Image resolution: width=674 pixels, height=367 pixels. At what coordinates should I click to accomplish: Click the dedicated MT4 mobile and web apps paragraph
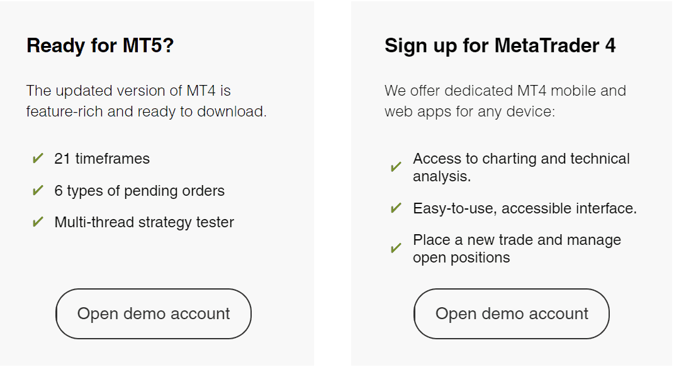(x=505, y=101)
